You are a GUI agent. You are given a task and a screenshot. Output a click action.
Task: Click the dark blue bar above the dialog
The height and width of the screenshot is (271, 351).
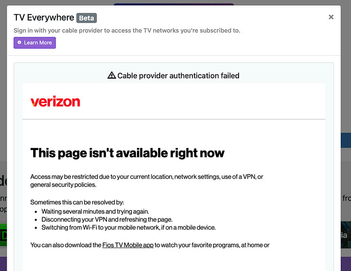tap(174, 4)
